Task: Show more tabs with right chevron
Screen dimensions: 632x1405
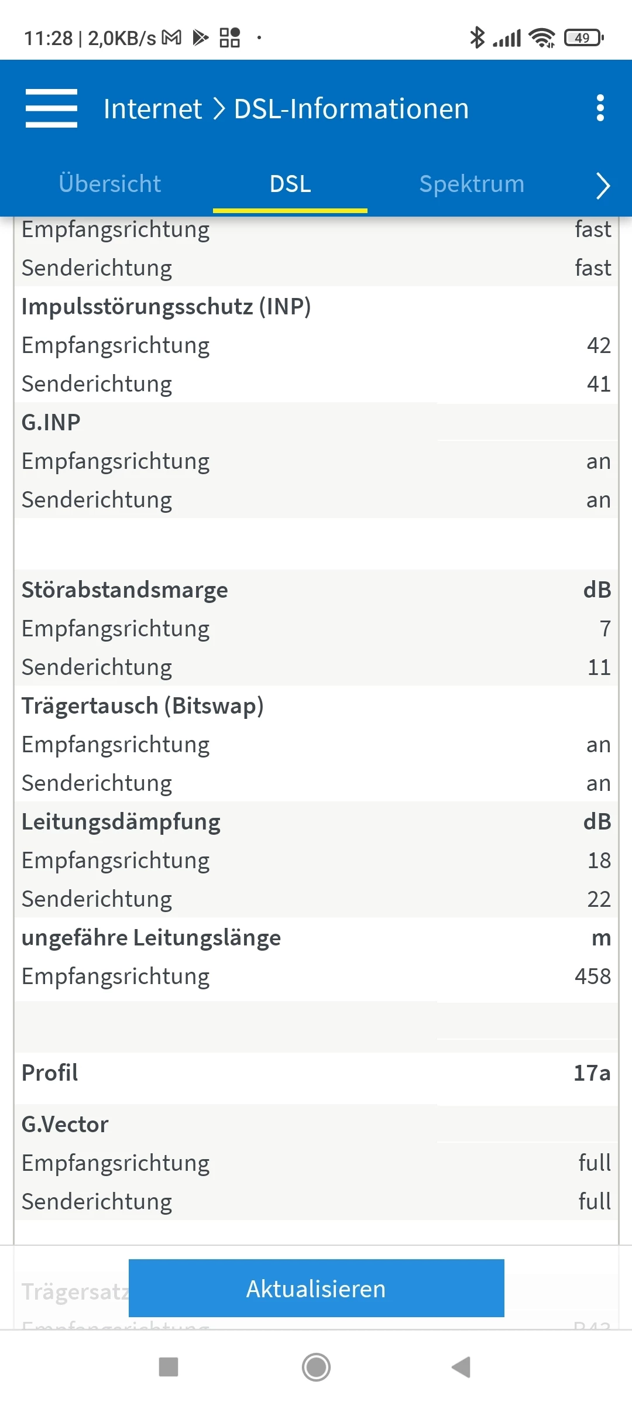Action: pos(603,186)
